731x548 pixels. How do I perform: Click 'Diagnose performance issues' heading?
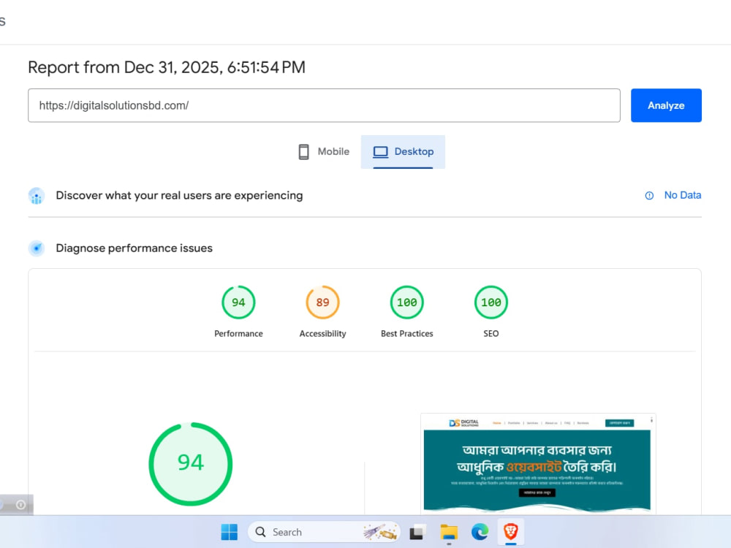click(x=134, y=248)
